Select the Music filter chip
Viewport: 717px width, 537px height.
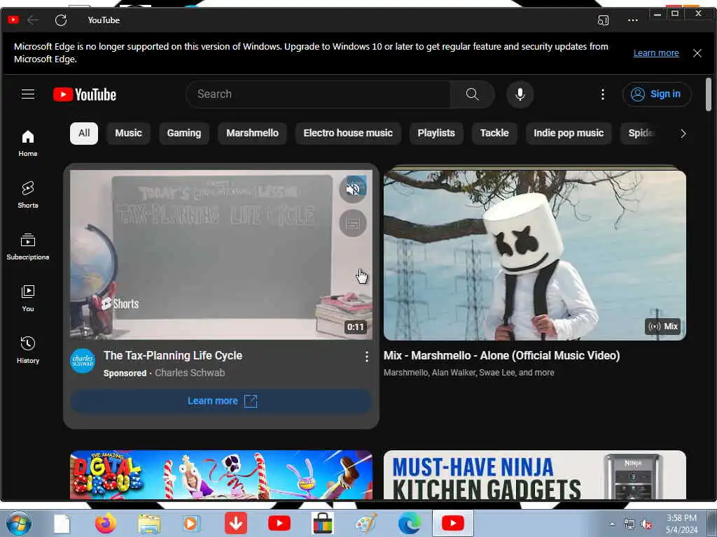[129, 134]
